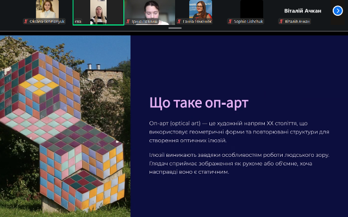Viewport: 348px width, 217px height.
Task: Click the next participants arrow button
Action: (337, 10)
